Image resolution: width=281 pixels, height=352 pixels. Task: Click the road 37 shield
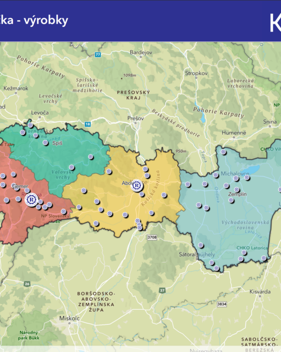pyautogui.click(x=162, y=291)
